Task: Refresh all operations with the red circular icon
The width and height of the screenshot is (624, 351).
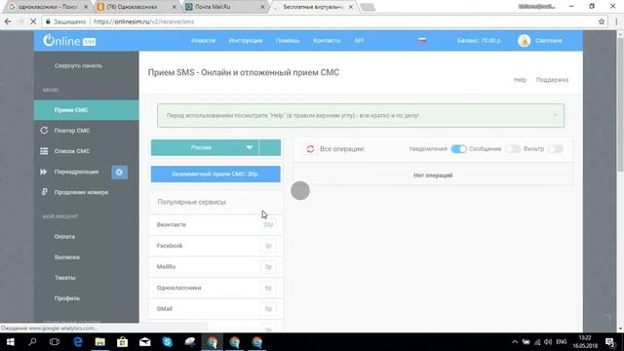Action: (x=310, y=149)
